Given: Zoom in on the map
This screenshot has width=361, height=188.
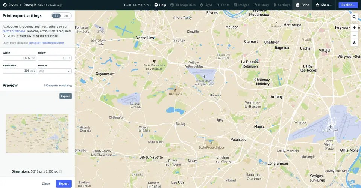Looking at the screenshot, I should pyautogui.click(x=354, y=27).
